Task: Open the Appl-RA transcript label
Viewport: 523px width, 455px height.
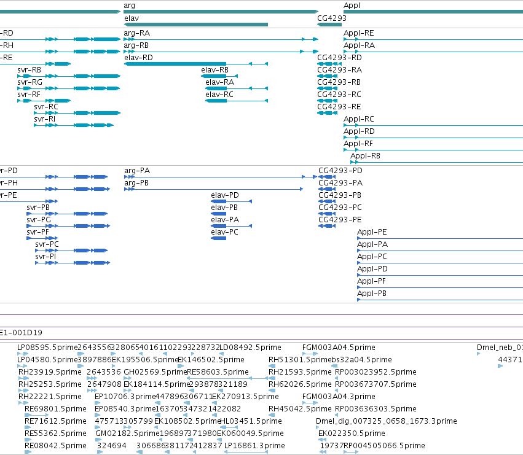Action: (x=360, y=45)
